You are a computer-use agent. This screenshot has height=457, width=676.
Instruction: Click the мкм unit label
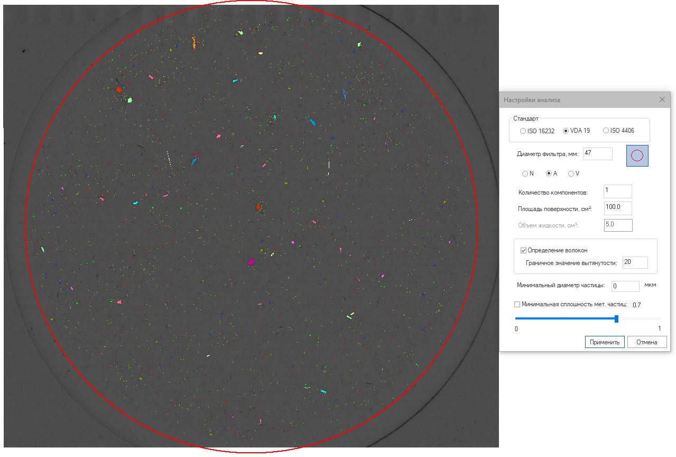(650, 285)
